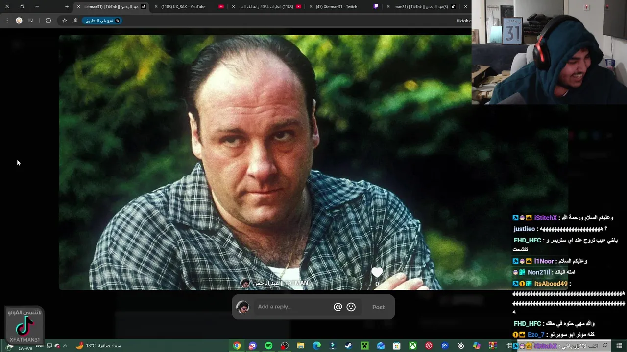Click the profile avatar in reply box
Viewport: 627px width, 352px height.
tap(242, 307)
